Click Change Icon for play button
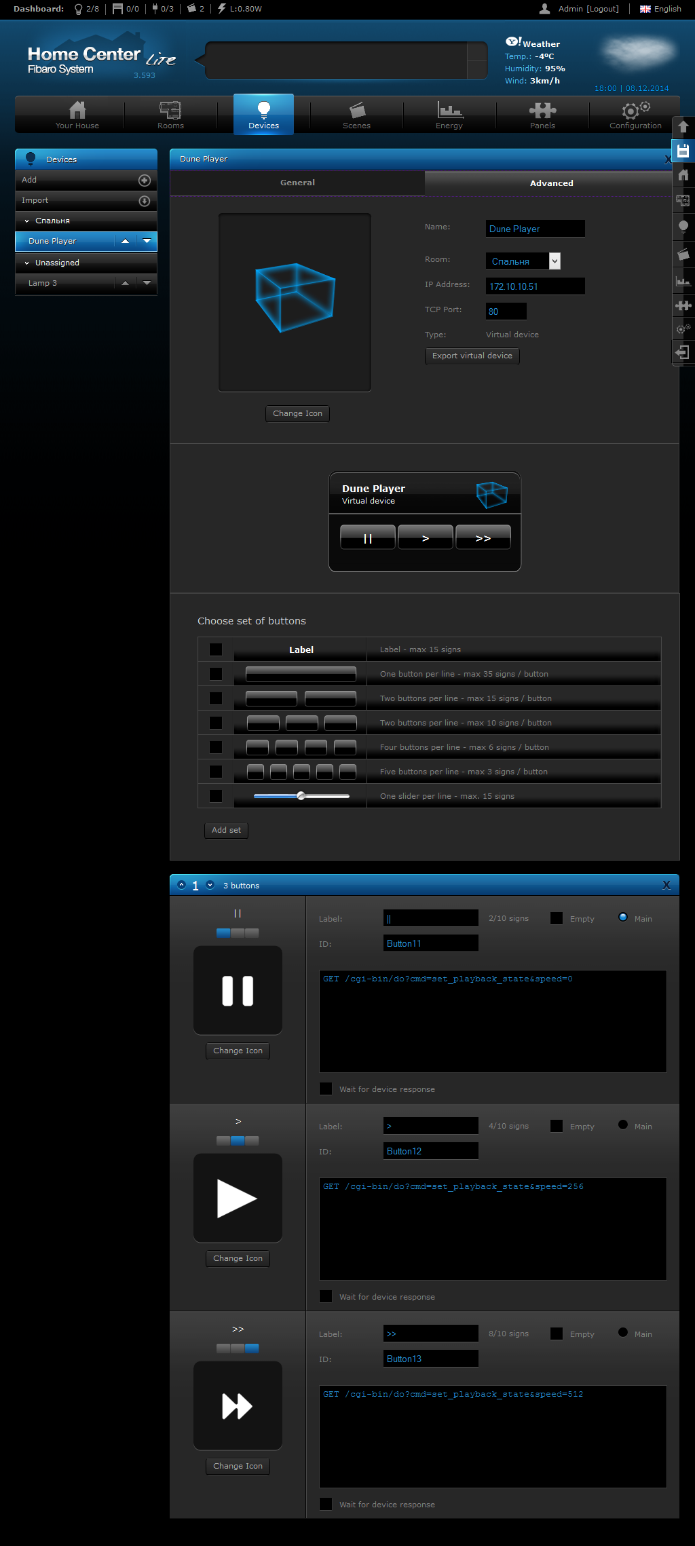The height and width of the screenshot is (1546, 695). click(238, 1258)
